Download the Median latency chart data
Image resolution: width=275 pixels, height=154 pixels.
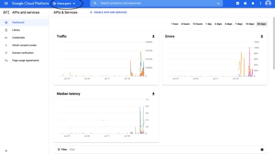point(153,94)
